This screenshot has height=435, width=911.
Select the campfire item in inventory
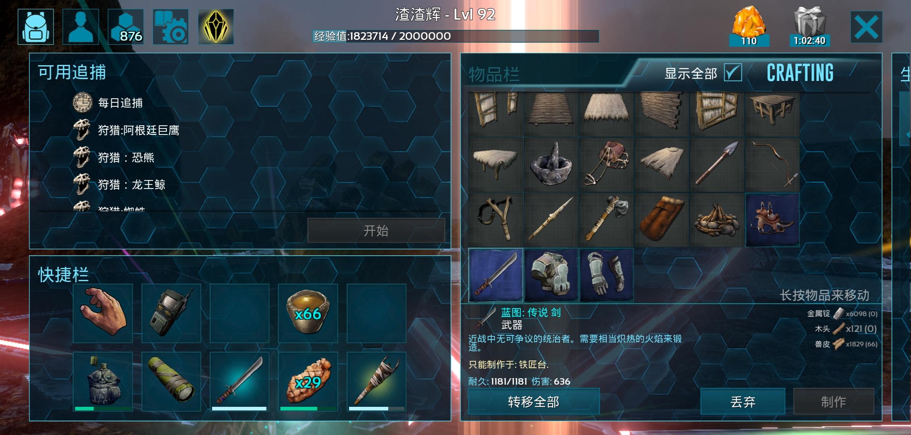click(x=717, y=220)
